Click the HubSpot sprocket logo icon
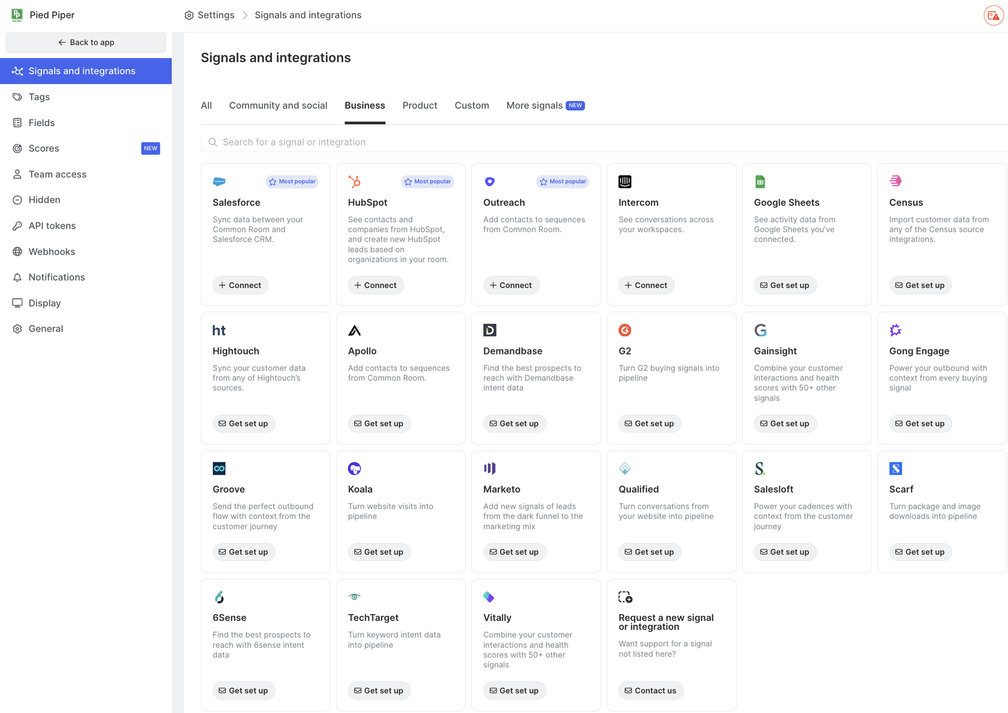The height and width of the screenshot is (713, 1008). (354, 182)
